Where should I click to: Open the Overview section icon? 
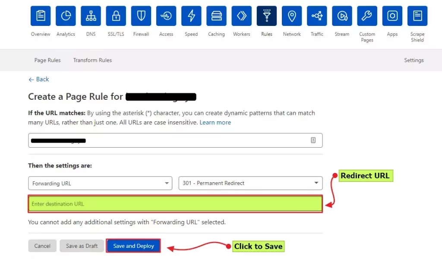point(41,16)
